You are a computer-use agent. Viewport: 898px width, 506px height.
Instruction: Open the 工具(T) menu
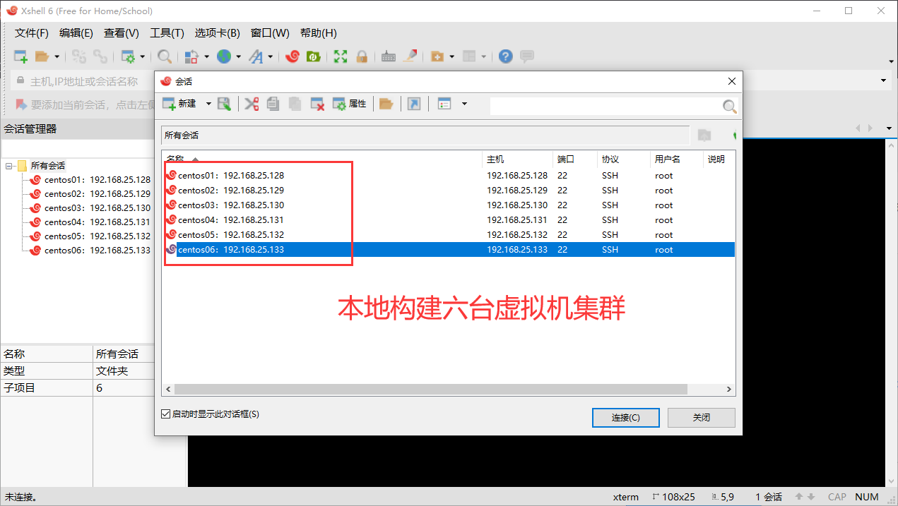point(167,33)
